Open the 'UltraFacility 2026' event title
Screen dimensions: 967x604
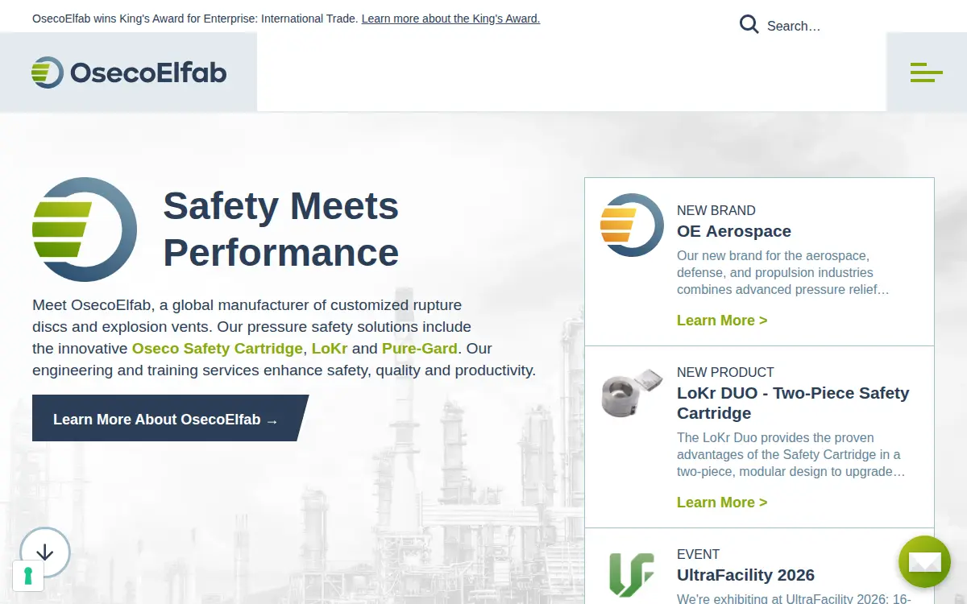click(x=745, y=575)
